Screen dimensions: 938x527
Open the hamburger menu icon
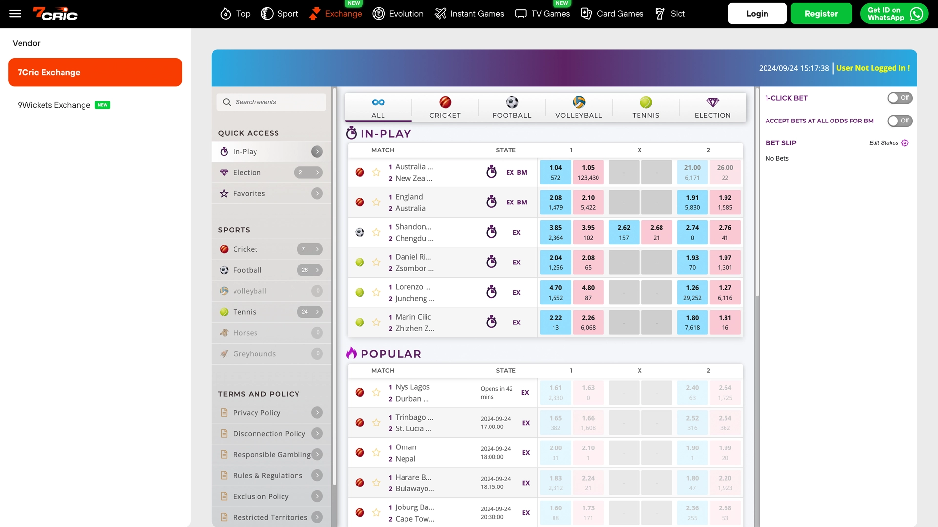15,14
